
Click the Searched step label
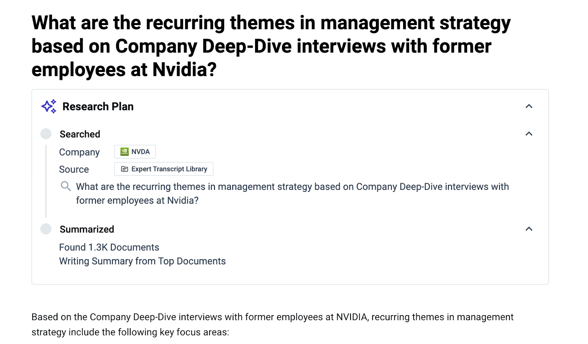80,134
